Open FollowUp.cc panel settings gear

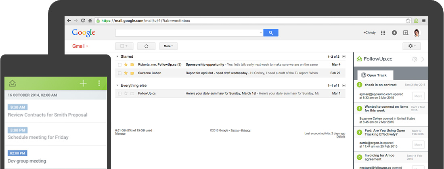tap(414, 59)
